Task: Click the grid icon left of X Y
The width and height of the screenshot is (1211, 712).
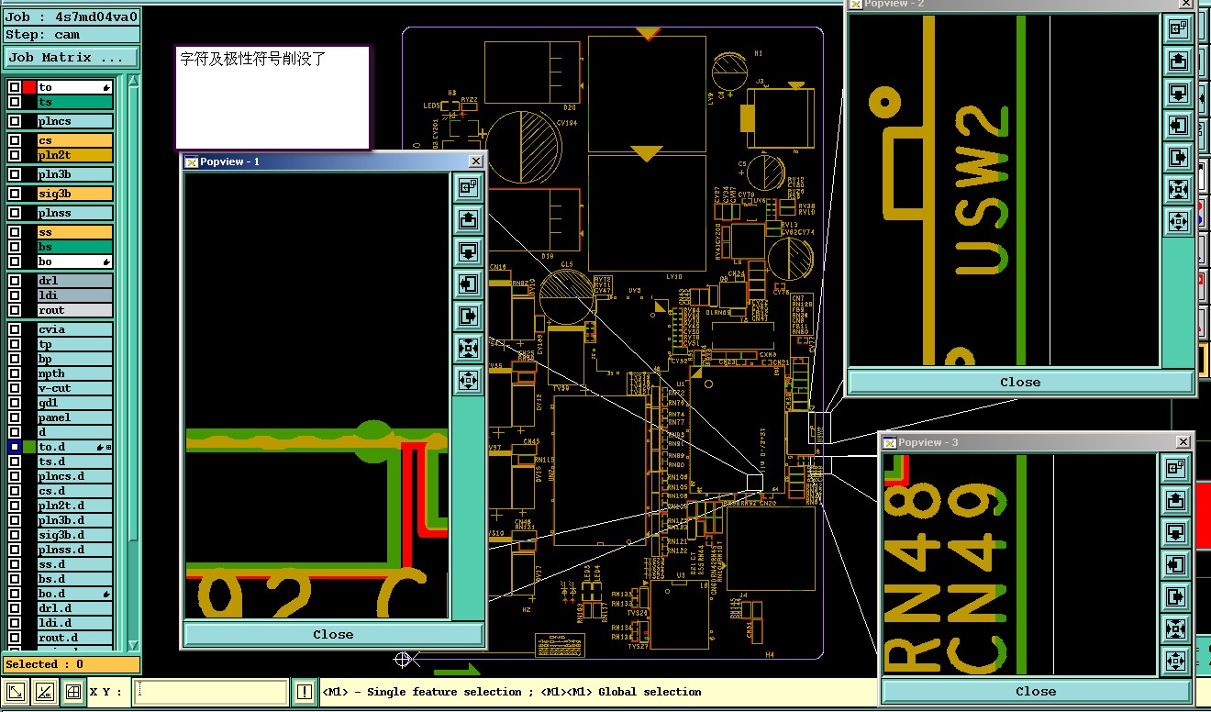Action: 72,692
